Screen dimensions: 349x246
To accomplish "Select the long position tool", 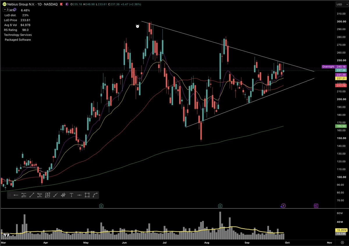I will coord(24,195).
